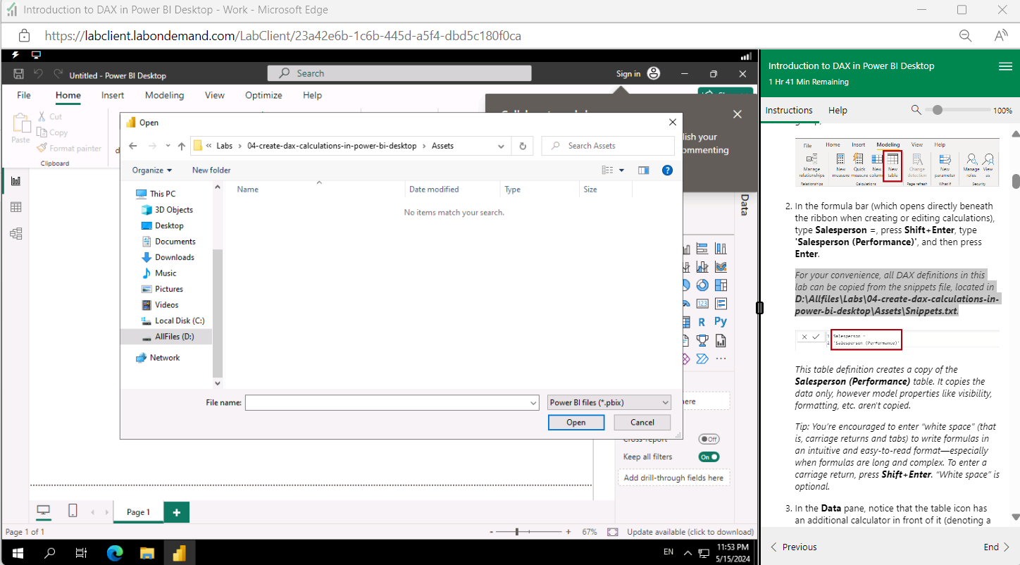
Task: Turn off Keep all filters
Action: (709, 457)
